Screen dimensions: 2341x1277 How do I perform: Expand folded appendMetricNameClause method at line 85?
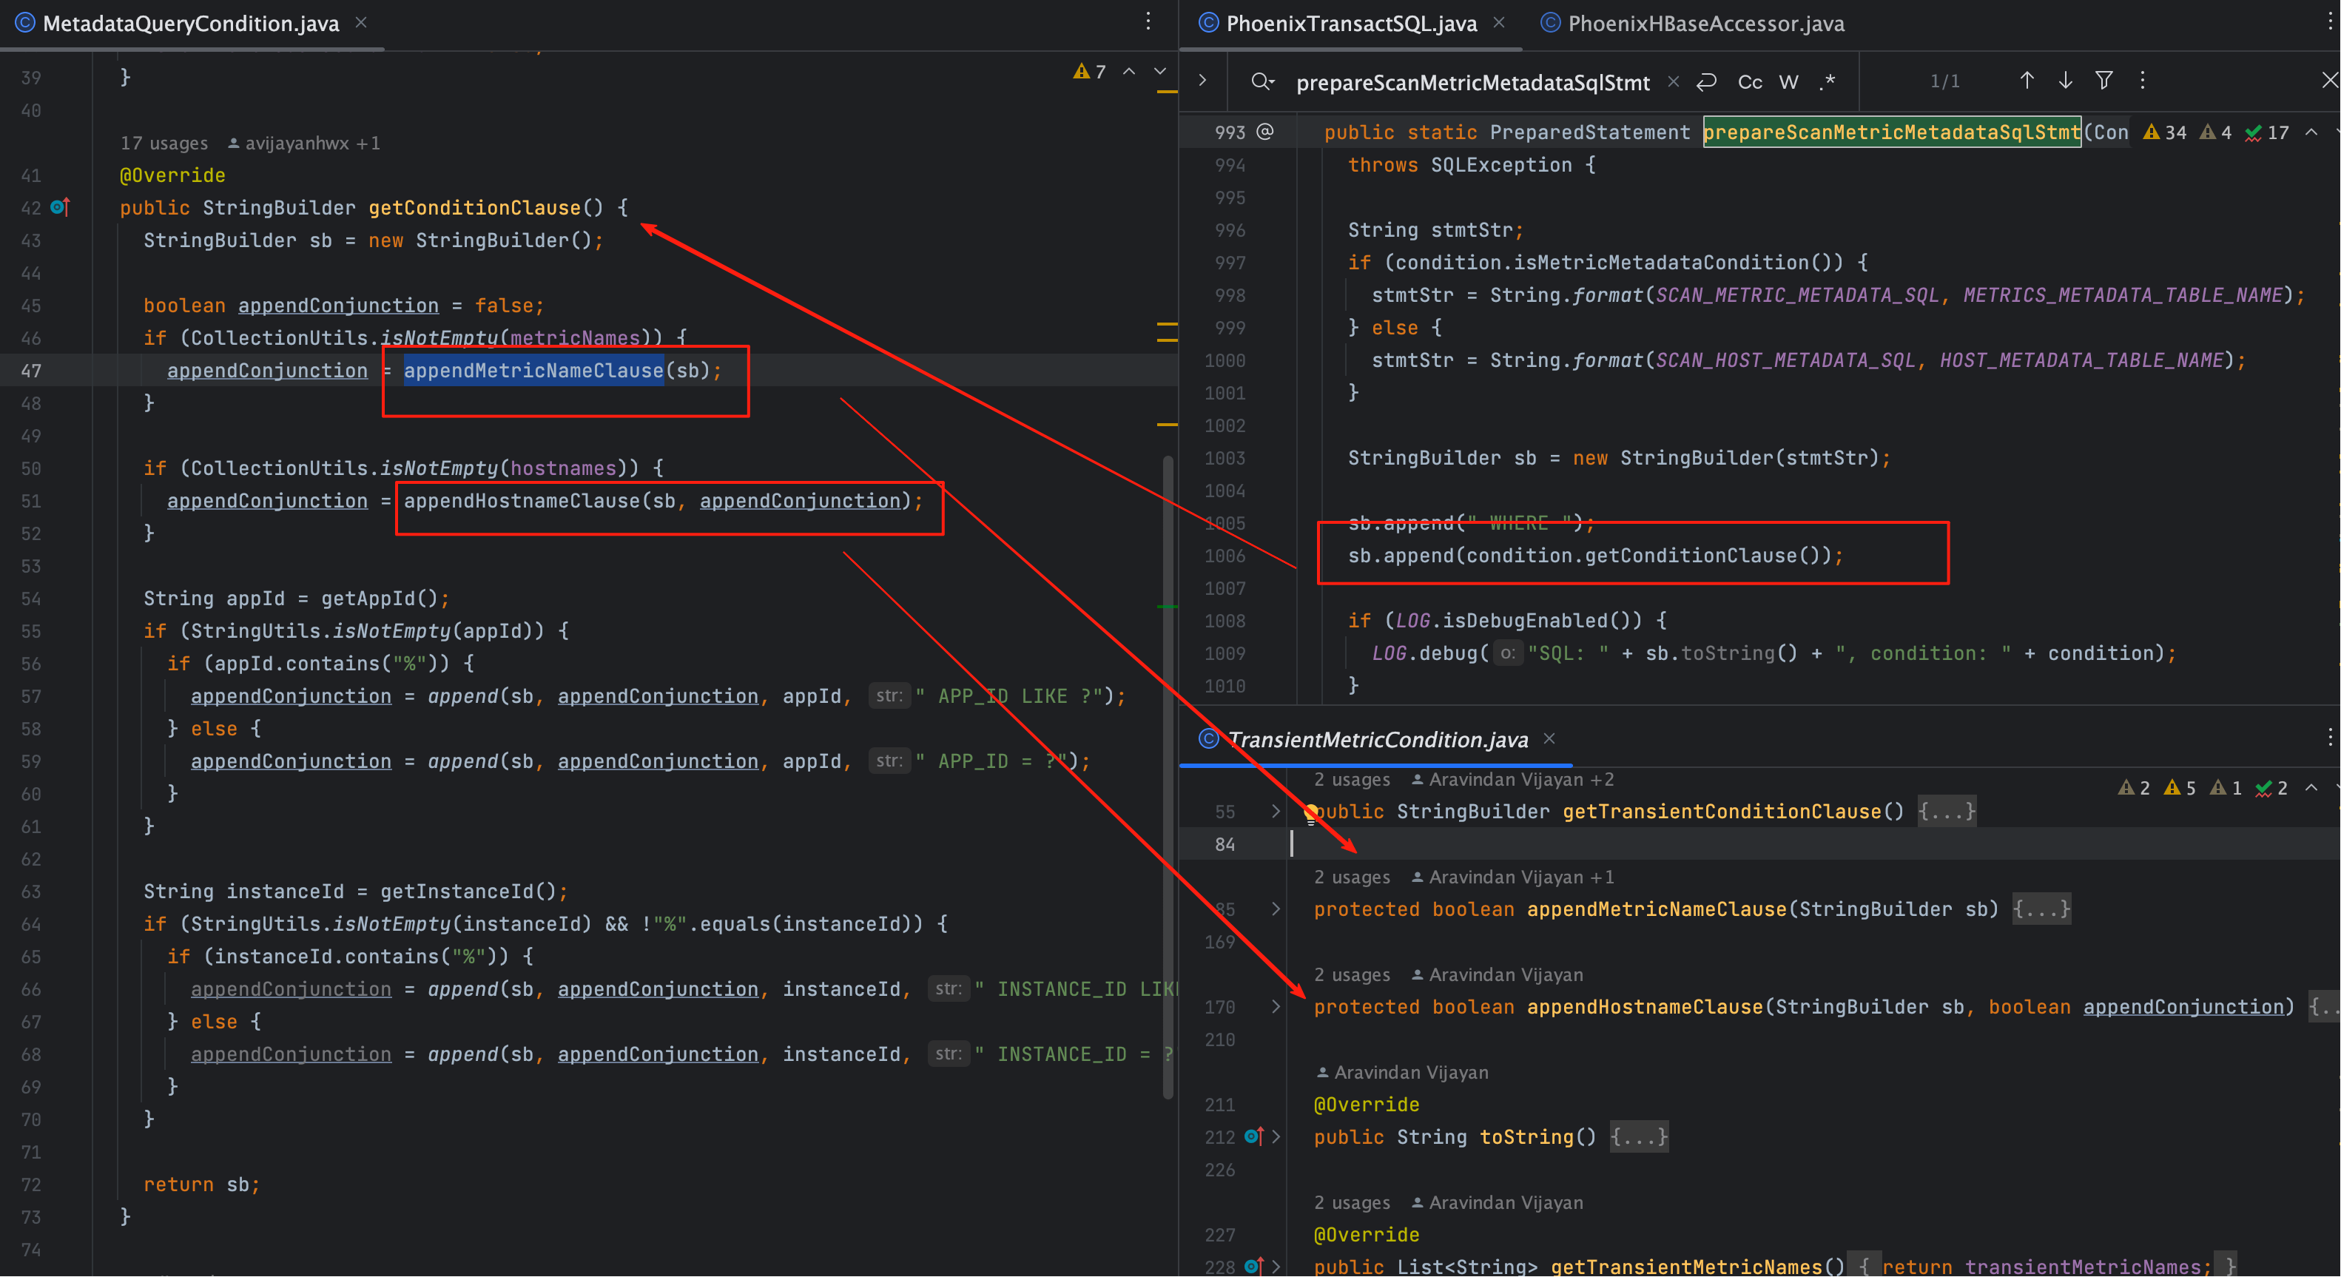point(1276,909)
